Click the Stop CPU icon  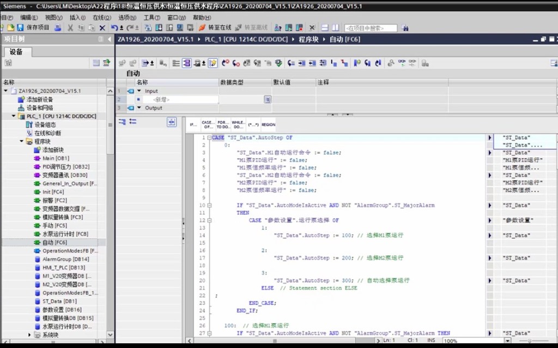coord(299,27)
